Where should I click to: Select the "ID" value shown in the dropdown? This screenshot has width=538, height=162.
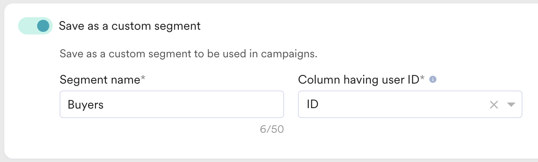312,104
